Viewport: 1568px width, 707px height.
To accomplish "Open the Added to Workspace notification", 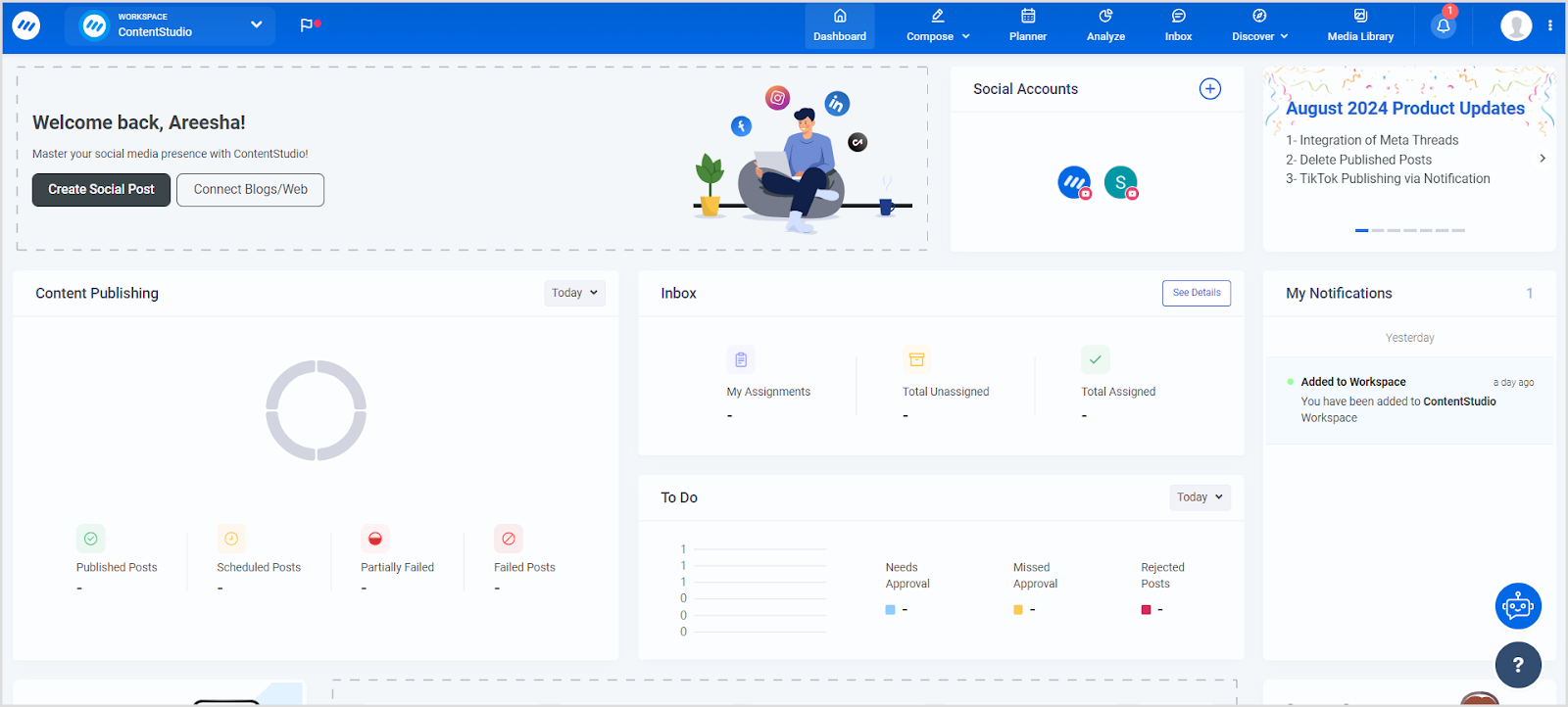I will [1409, 401].
